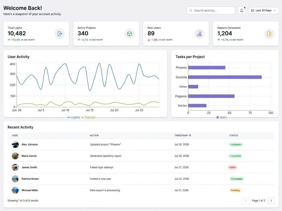Click the Reports Generated document icon
This screenshot has width=282, height=211.
click(x=269, y=34)
